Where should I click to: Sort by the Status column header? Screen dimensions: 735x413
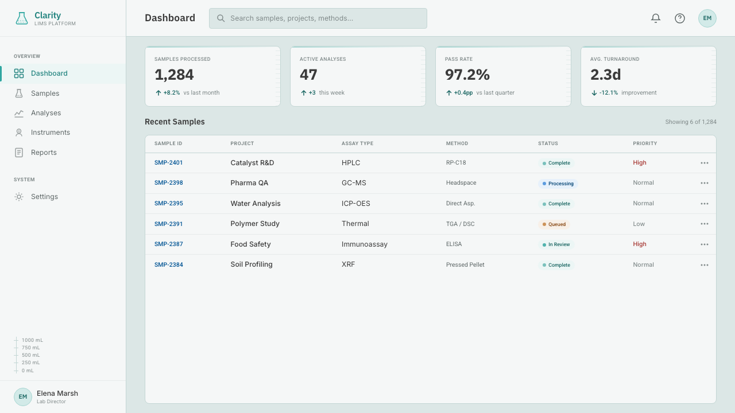point(548,143)
